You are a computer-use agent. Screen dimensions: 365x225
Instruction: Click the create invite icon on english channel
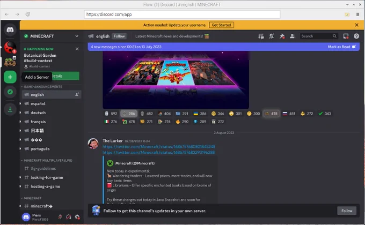(x=77, y=94)
